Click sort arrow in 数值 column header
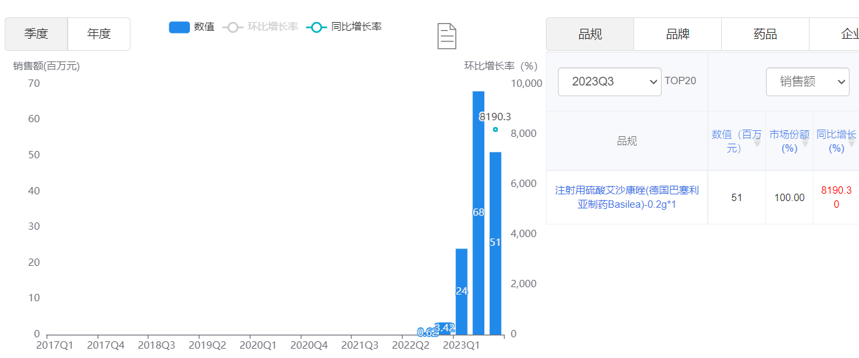Image resolution: width=859 pixels, height=358 pixels. point(757,142)
